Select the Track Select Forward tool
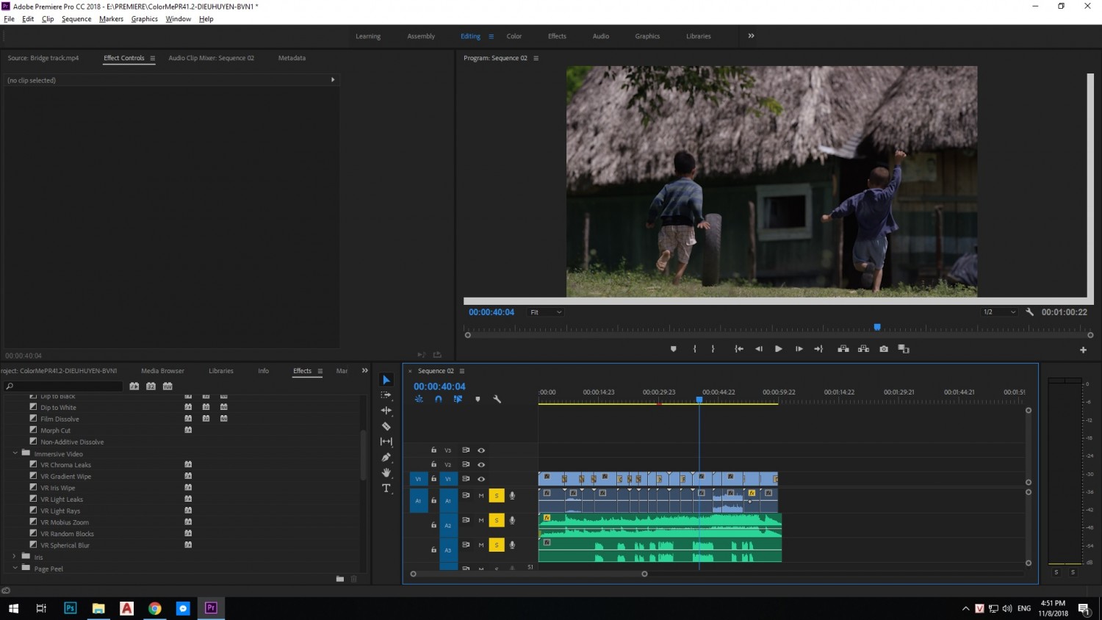Viewport: 1102px width, 620px height. tap(386, 395)
